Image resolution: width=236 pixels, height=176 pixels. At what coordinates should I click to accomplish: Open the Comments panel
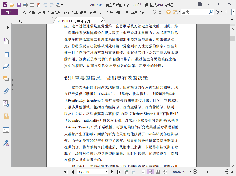point(6,79)
